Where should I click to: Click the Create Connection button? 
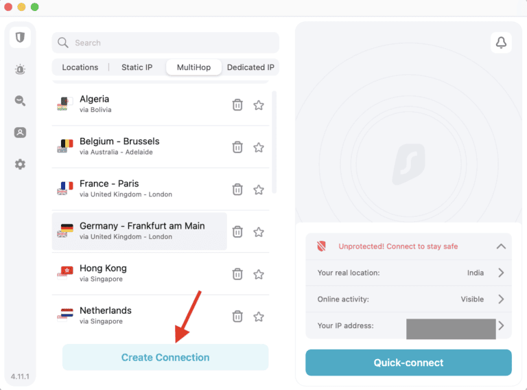(165, 357)
